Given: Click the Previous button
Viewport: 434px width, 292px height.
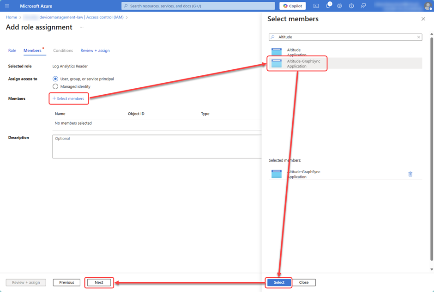Looking at the screenshot, I should pos(66,282).
